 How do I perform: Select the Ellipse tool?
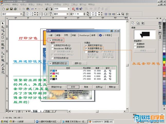tap(3, 41)
